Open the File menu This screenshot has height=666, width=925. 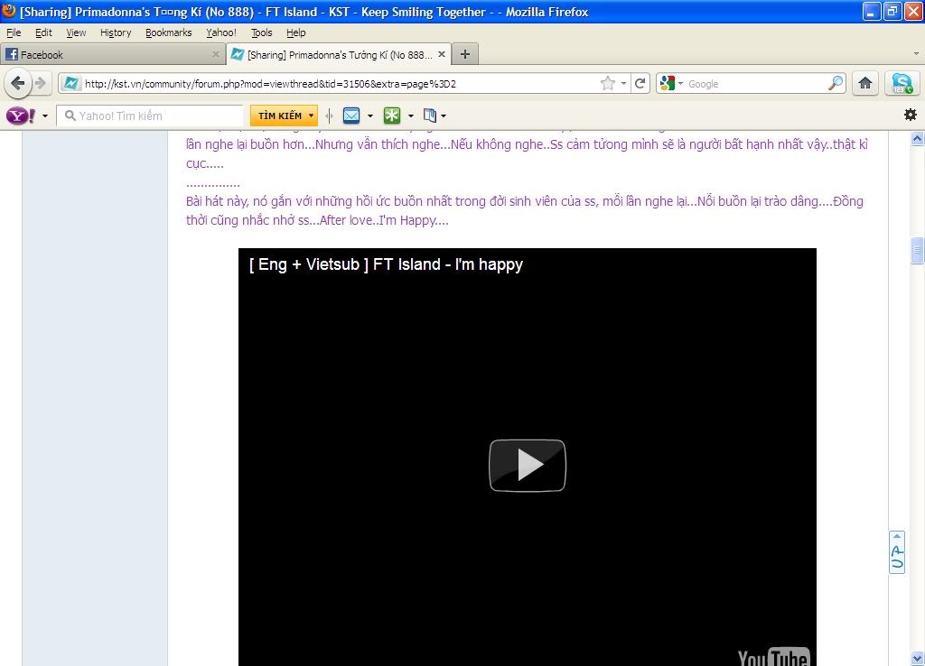coord(14,32)
